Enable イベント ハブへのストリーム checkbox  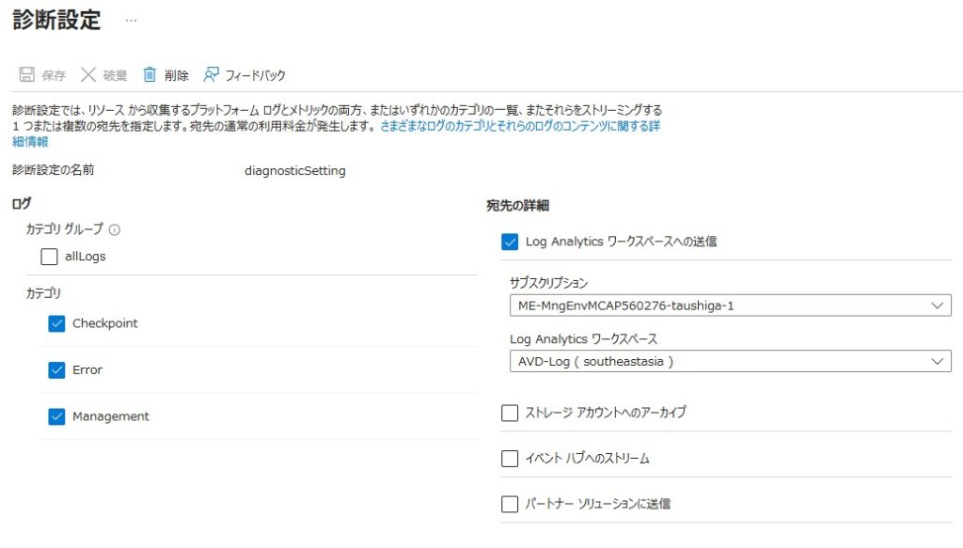[x=510, y=459]
